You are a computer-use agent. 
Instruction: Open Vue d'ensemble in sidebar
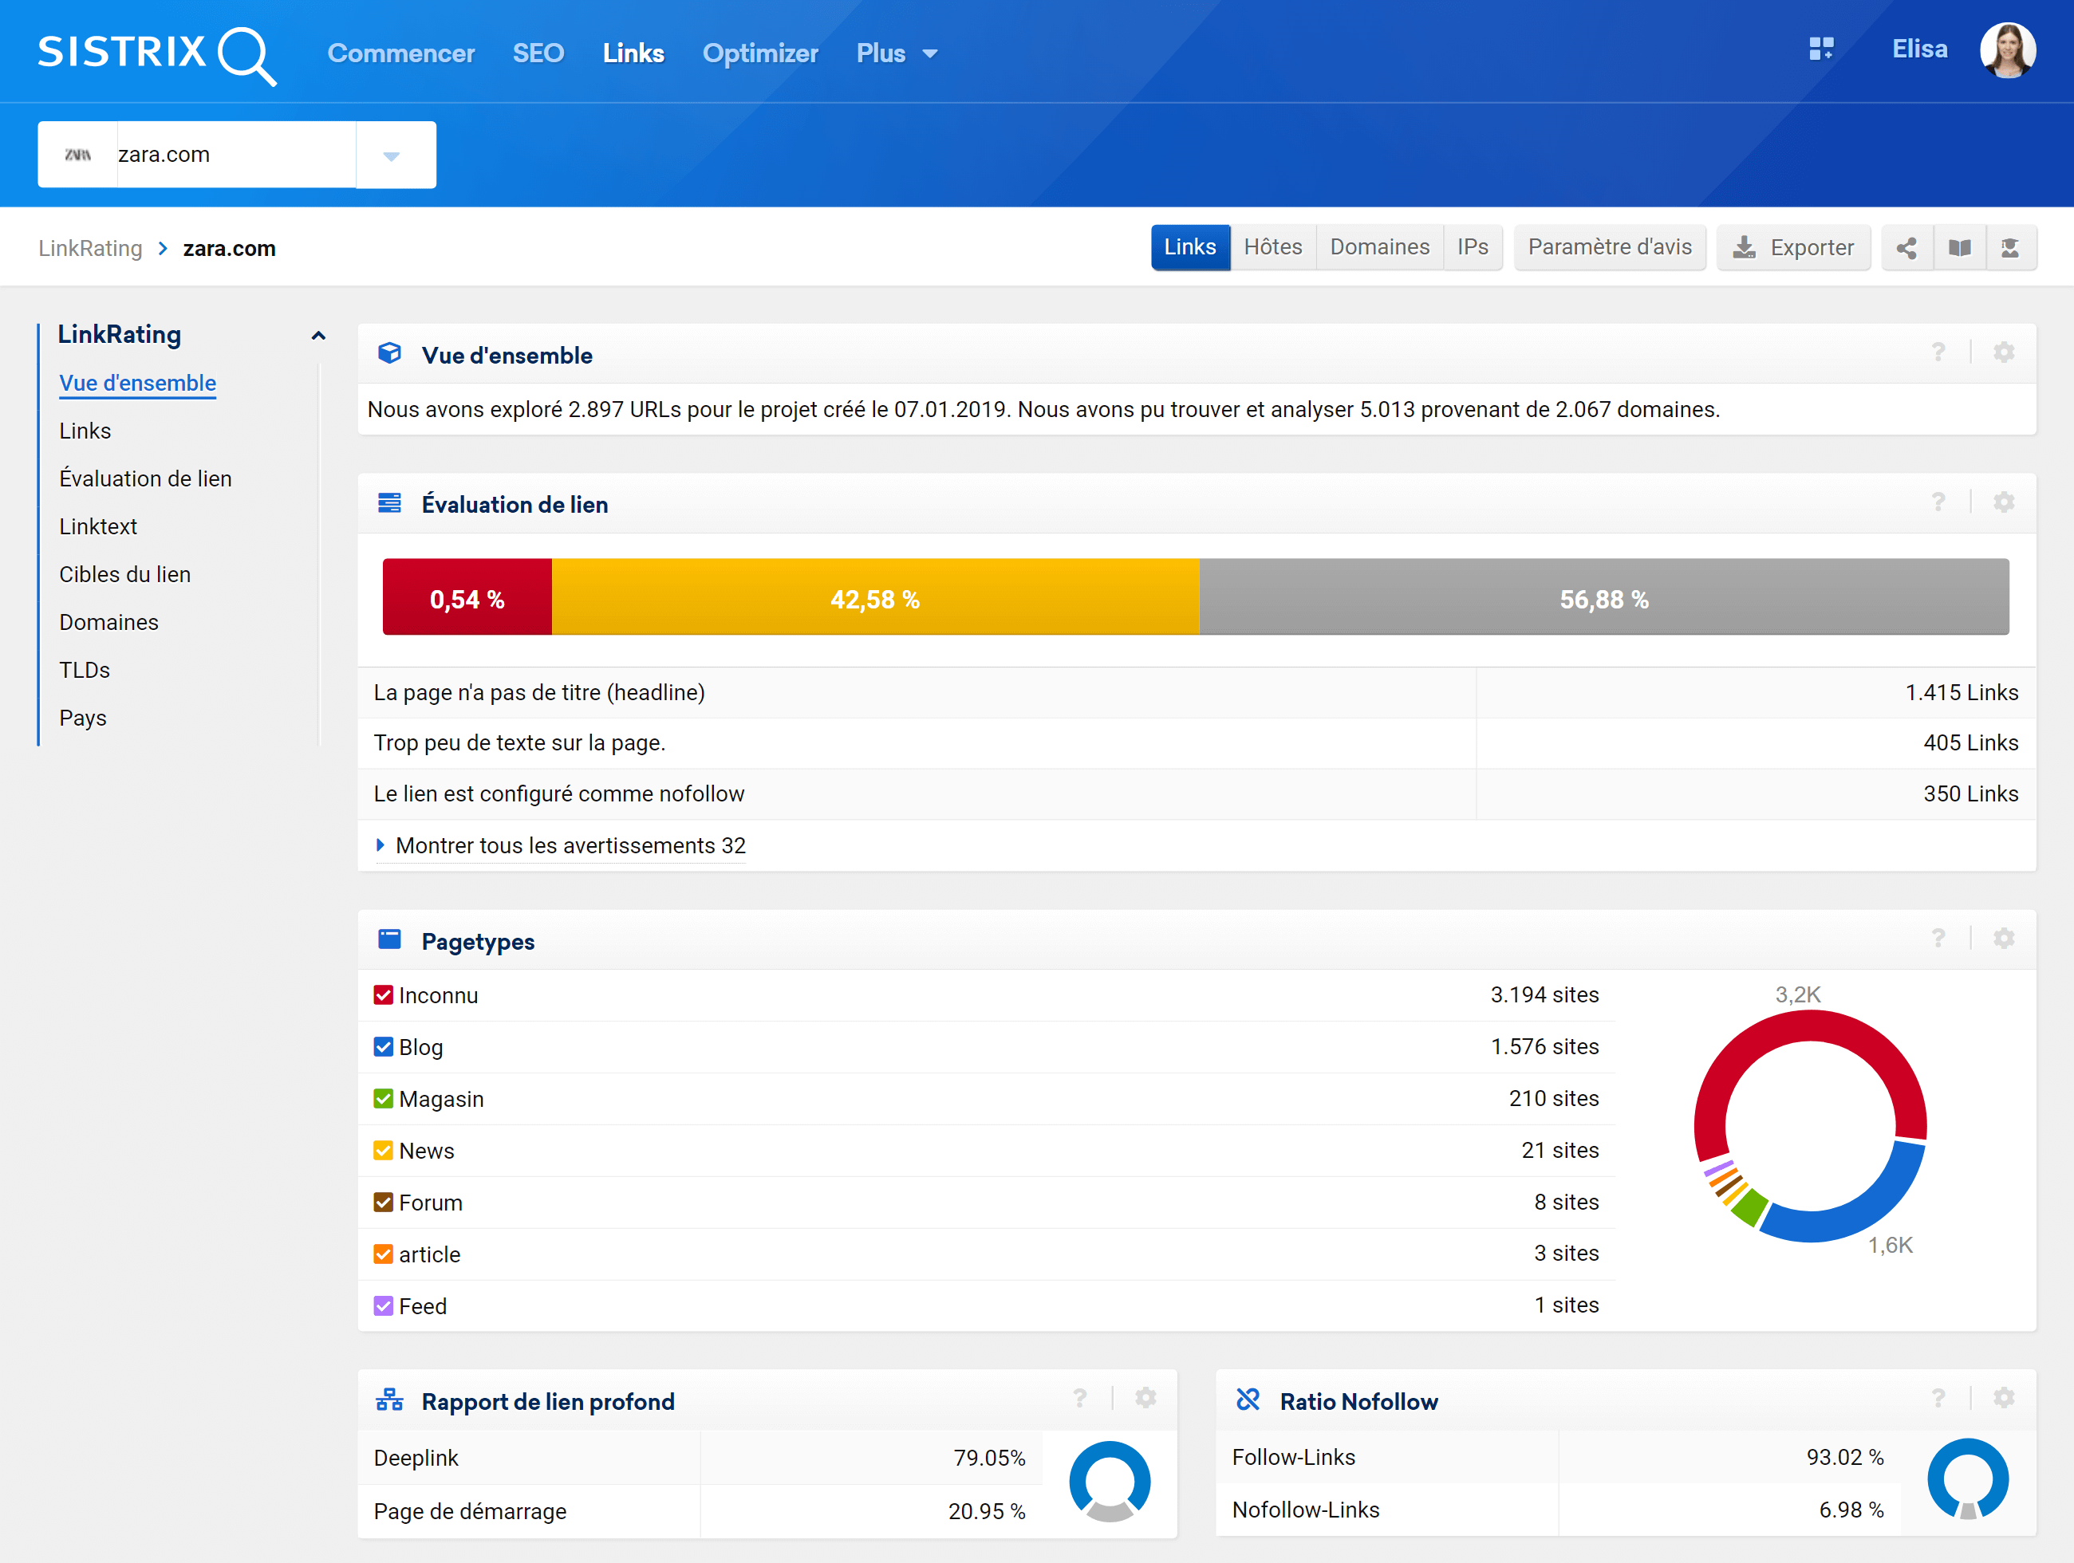(138, 384)
